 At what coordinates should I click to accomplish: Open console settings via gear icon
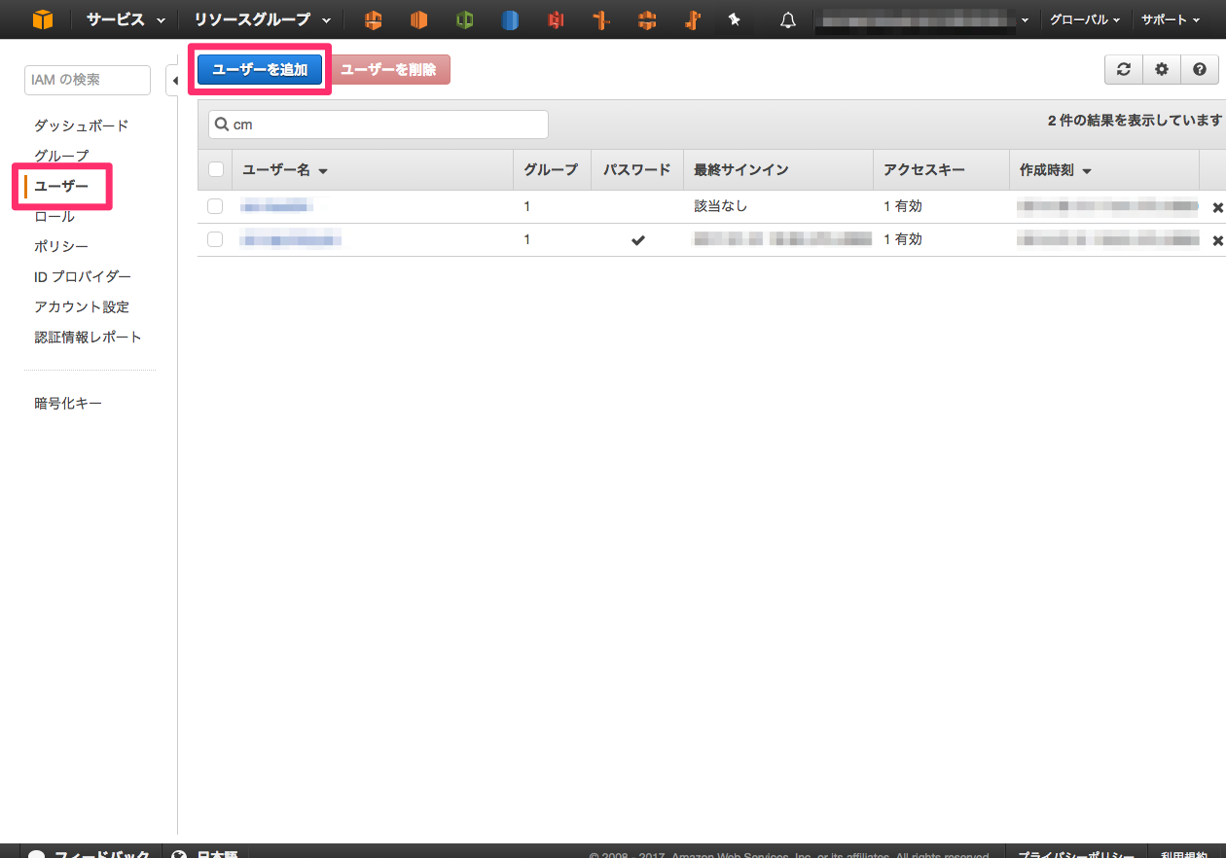click(x=1161, y=69)
